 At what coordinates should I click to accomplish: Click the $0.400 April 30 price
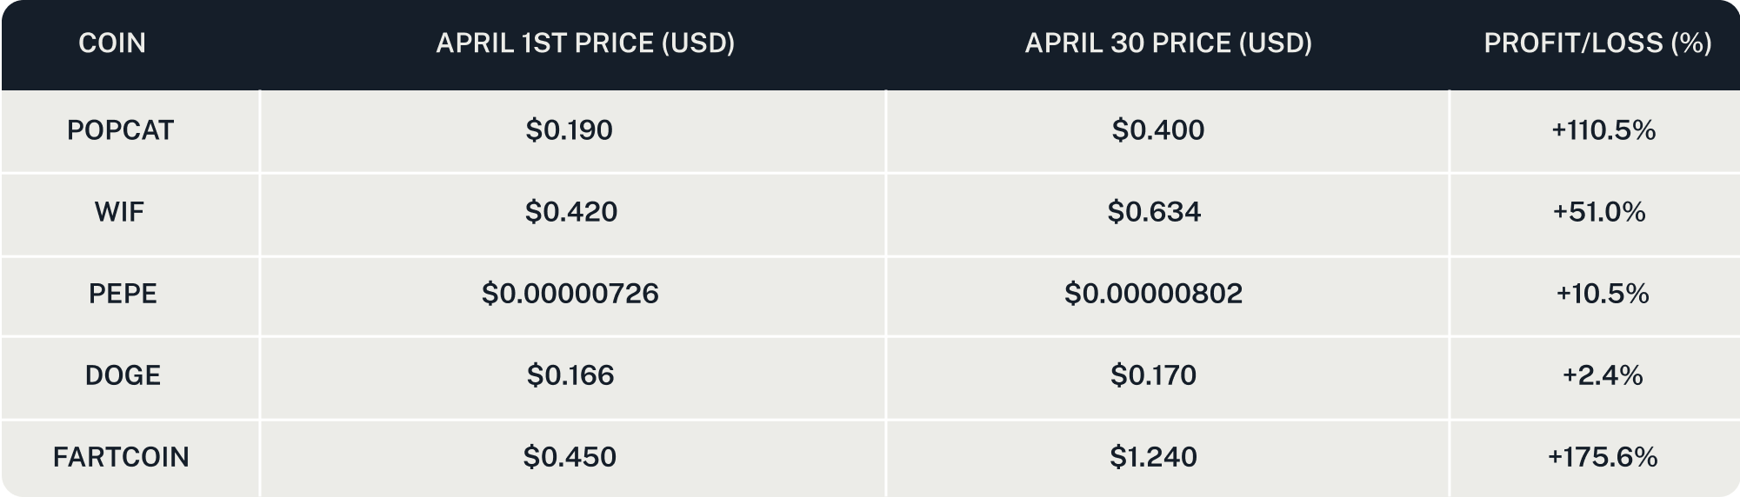click(x=1158, y=130)
